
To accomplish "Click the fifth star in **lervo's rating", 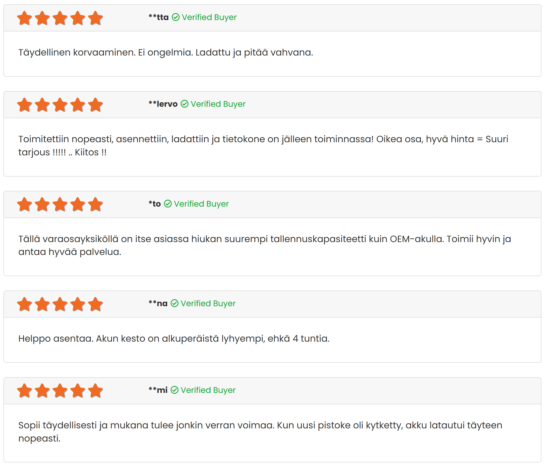I will coord(95,105).
